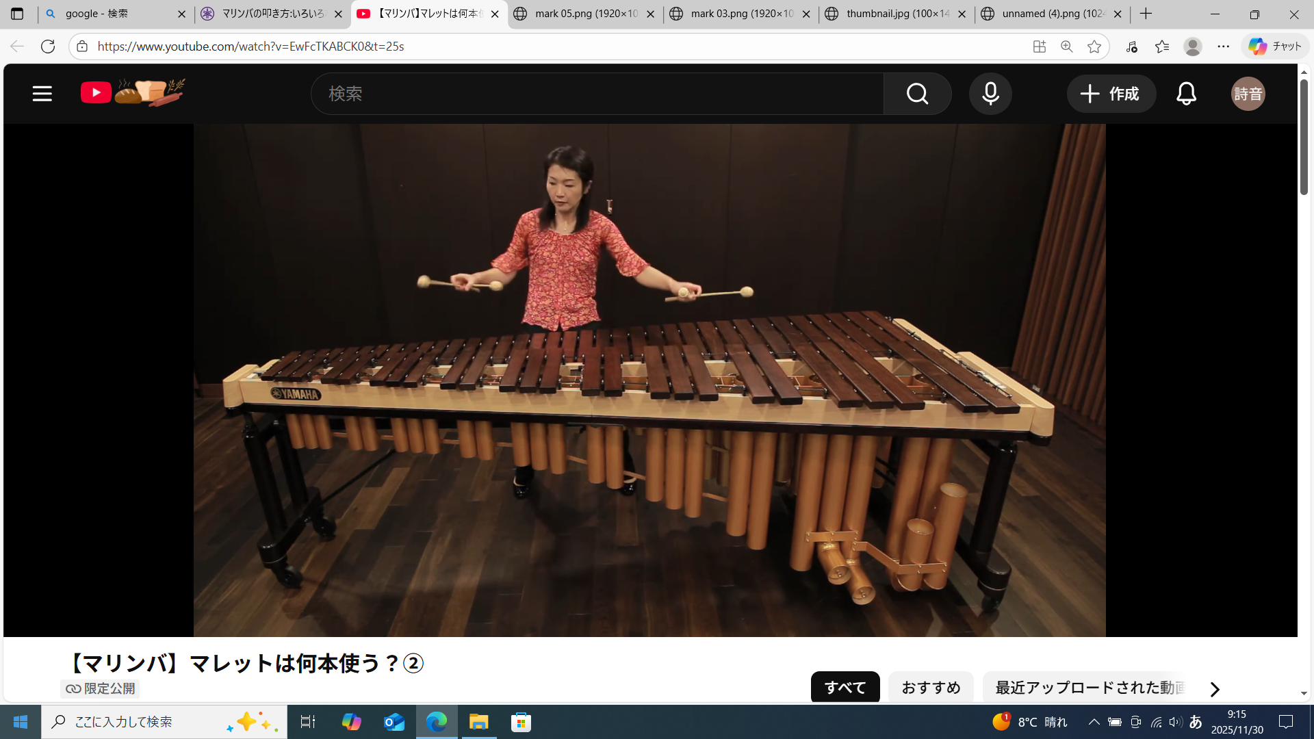This screenshot has width=1314, height=739.
Task: Open Copilot チャット sidebar
Action: tap(1274, 47)
